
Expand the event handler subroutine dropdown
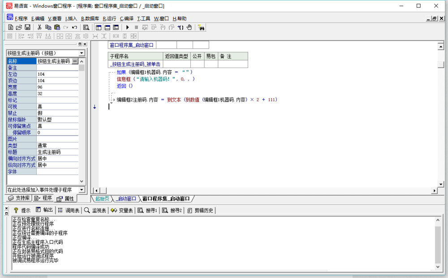(82, 190)
